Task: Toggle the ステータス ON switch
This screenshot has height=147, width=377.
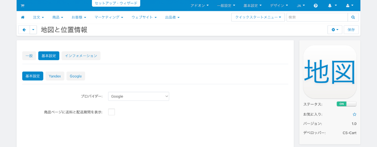Action: click(346, 104)
